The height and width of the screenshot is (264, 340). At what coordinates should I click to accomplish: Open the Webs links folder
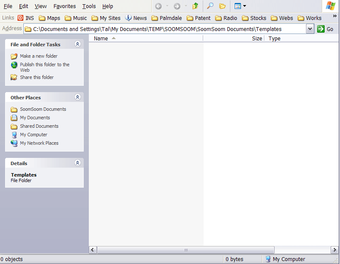282,18
